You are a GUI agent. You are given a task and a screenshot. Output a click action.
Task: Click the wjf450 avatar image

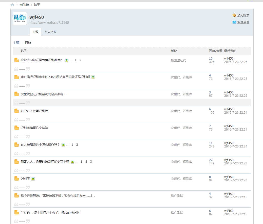point(20,18)
